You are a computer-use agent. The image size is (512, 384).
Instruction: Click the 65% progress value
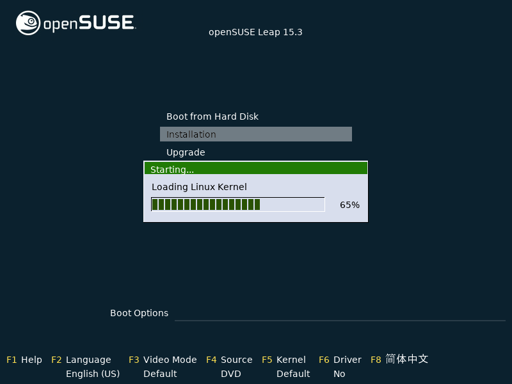click(349, 205)
